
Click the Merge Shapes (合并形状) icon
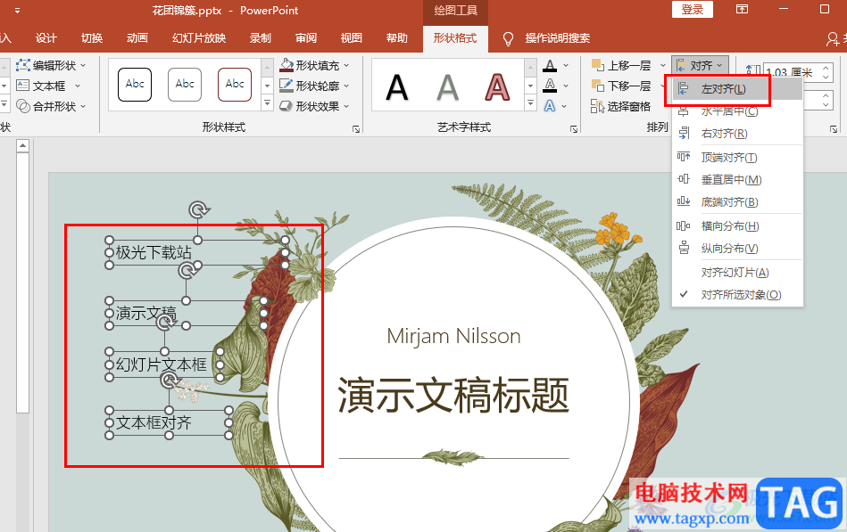22,106
